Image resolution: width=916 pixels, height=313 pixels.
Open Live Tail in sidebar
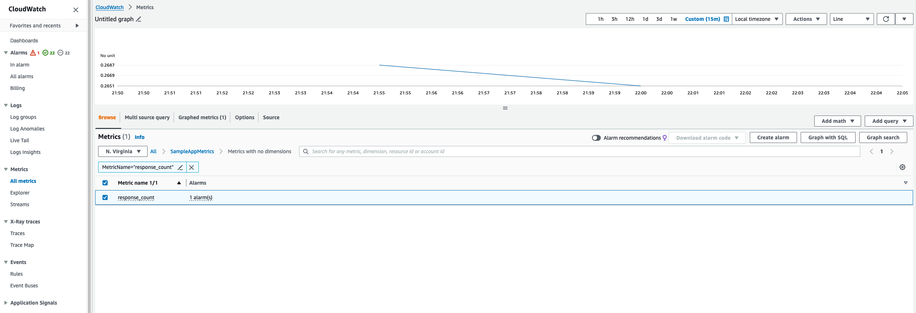point(19,140)
